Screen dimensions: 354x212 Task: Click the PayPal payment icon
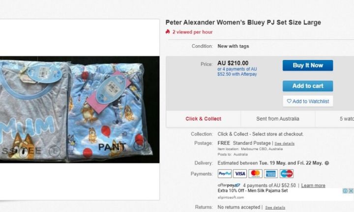[x=225, y=174]
